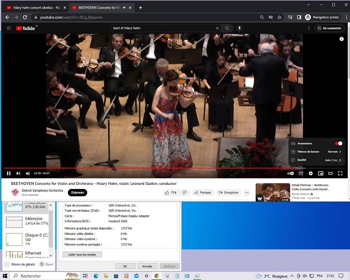
Task: Toggle the autoplay switch in player bar
Action: click(291, 173)
